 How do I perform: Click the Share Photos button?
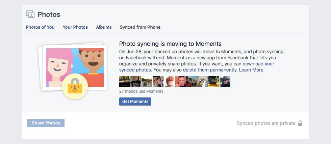46,123
